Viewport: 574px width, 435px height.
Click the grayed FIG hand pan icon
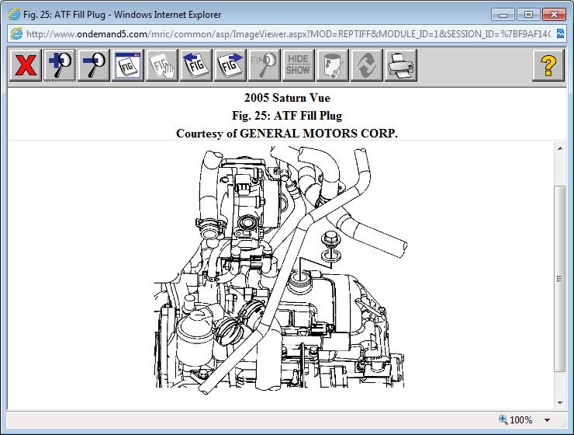[x=162, y=65]
